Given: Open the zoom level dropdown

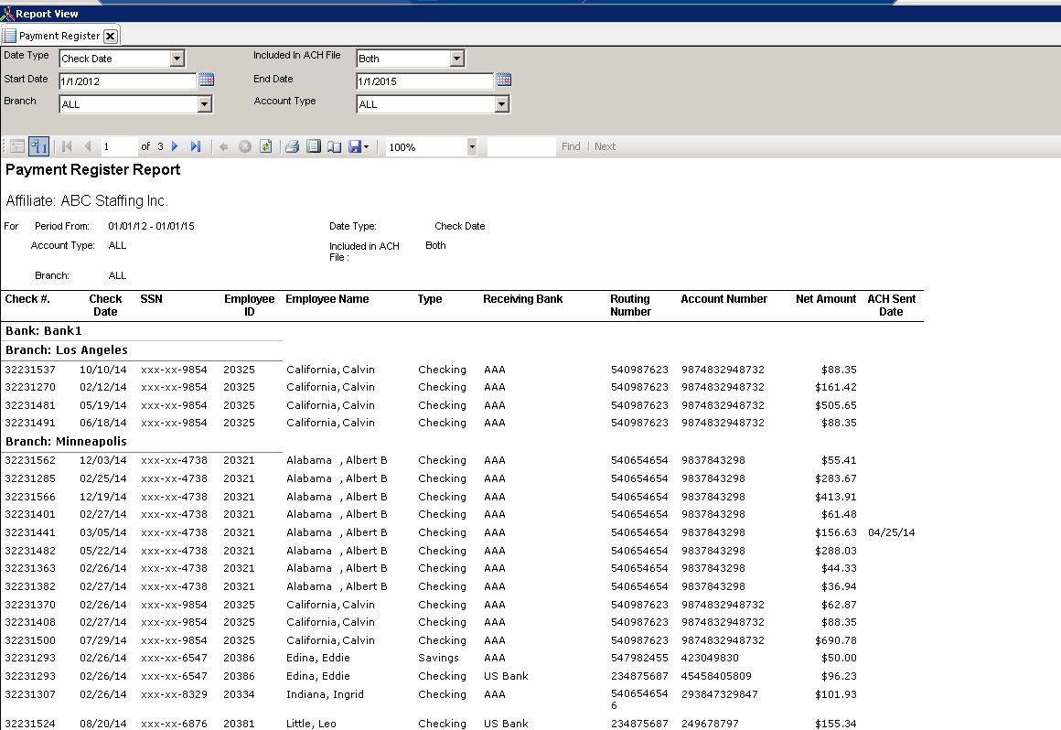Looking at the screenshot, I should pyautogui.click(x=472, y=146).
